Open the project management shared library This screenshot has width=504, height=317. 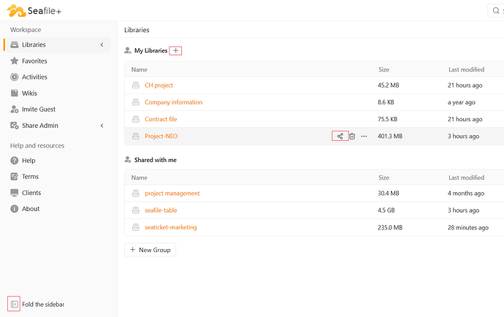(172, 194)
